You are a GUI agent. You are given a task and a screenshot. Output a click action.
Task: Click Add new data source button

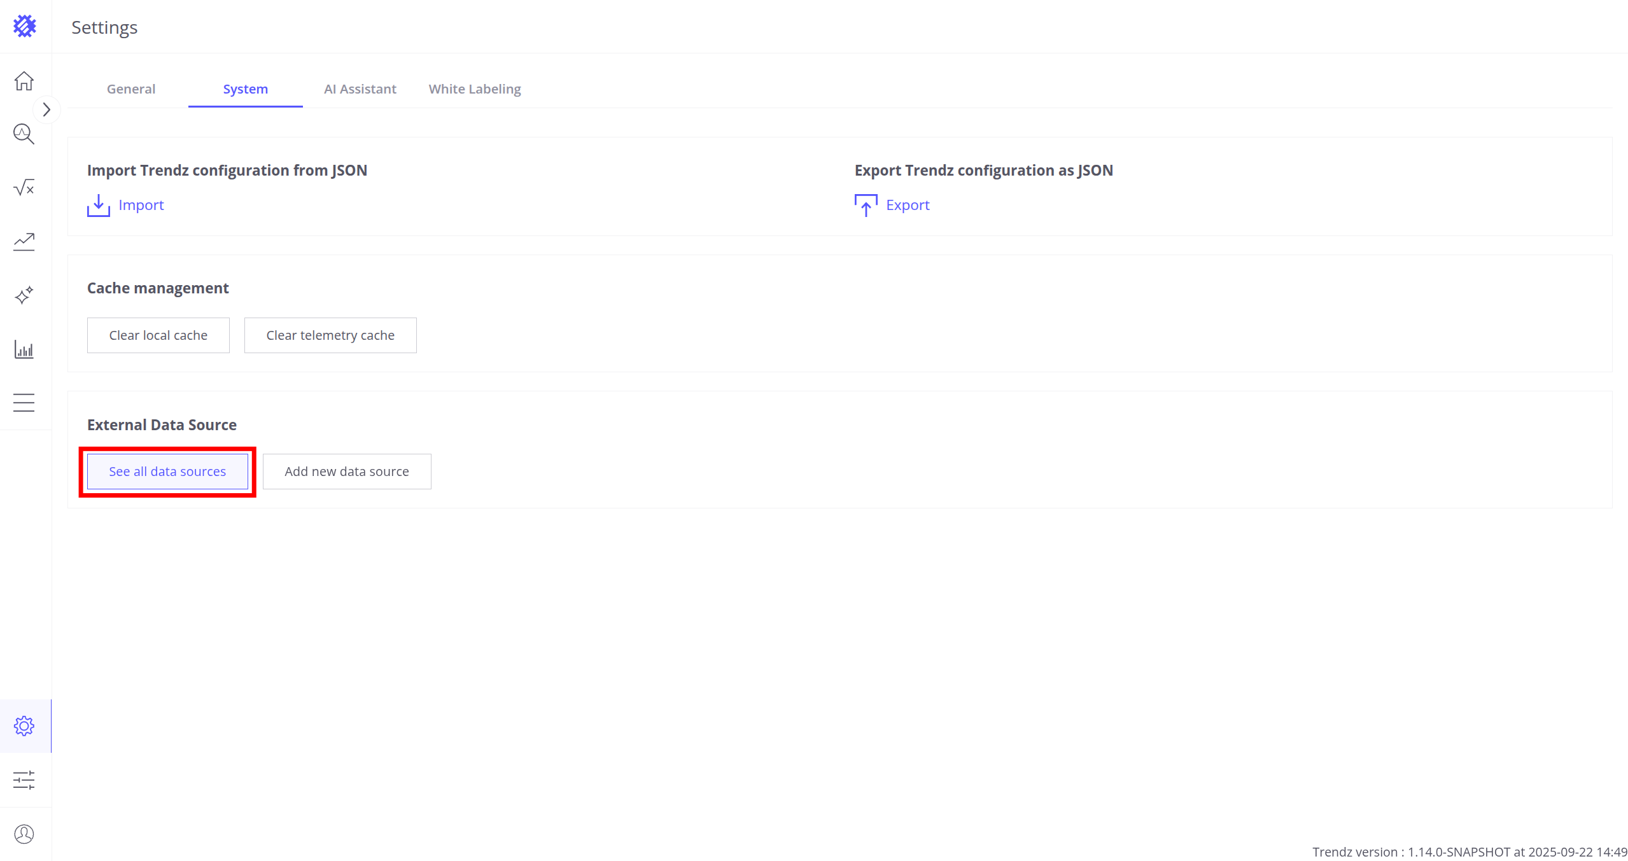point(347,472)
